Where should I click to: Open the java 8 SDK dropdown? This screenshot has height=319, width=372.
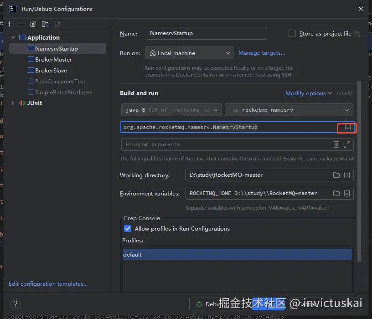(171, 110)
